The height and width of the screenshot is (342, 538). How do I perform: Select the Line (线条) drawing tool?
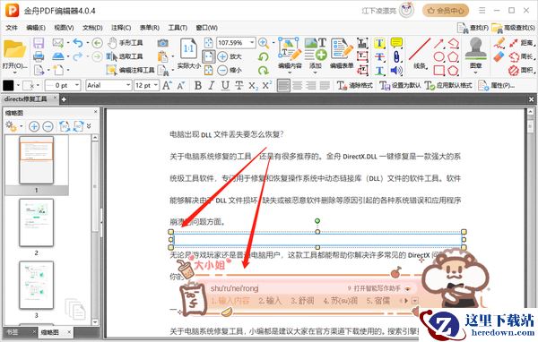coord(420,53)
